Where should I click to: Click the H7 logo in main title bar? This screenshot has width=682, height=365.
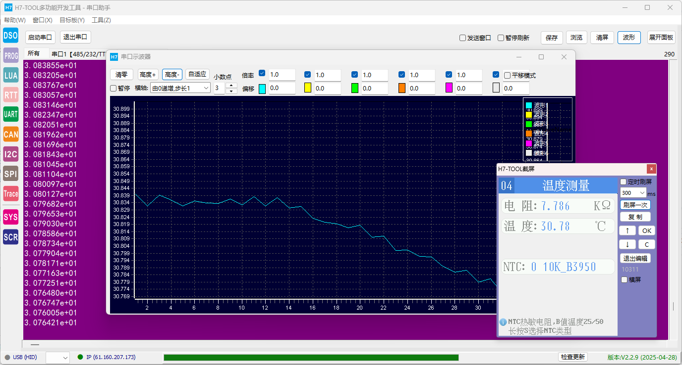pyautogui.click(x=8, y=7)
